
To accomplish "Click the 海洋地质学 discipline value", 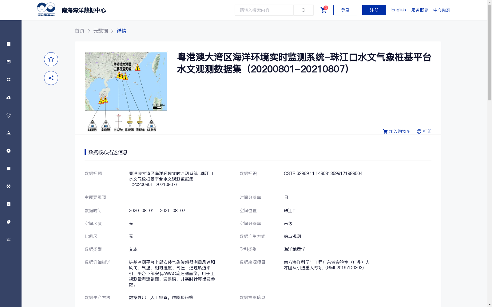I will (x=295, y=249).
